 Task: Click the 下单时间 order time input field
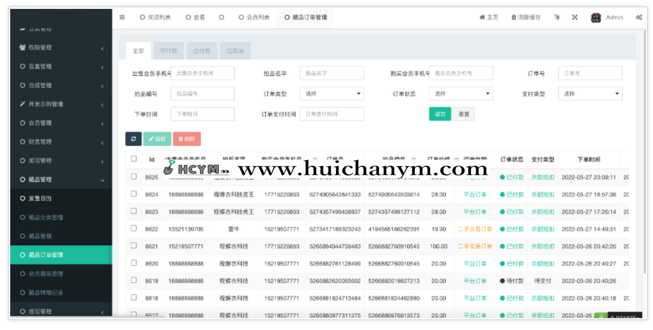tap(202, 114)
